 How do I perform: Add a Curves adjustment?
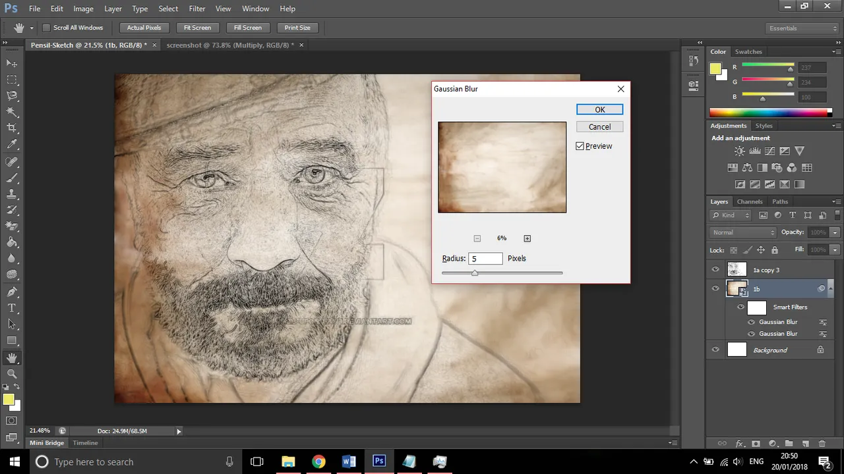pyautogui.click(x=769, y=151)
